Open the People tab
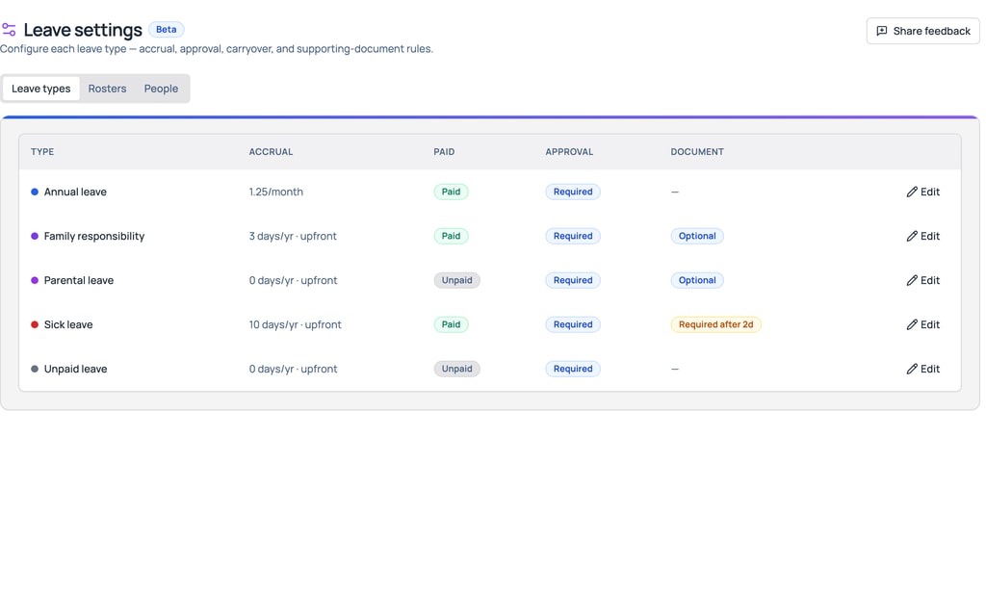 click(161, 89)
